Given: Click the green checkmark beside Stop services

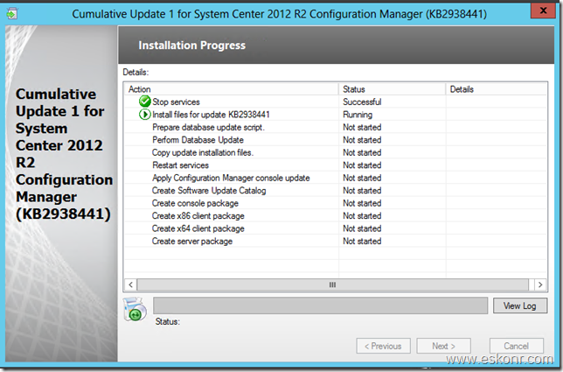Looking at the screenshot, I should tap(145, 102).
